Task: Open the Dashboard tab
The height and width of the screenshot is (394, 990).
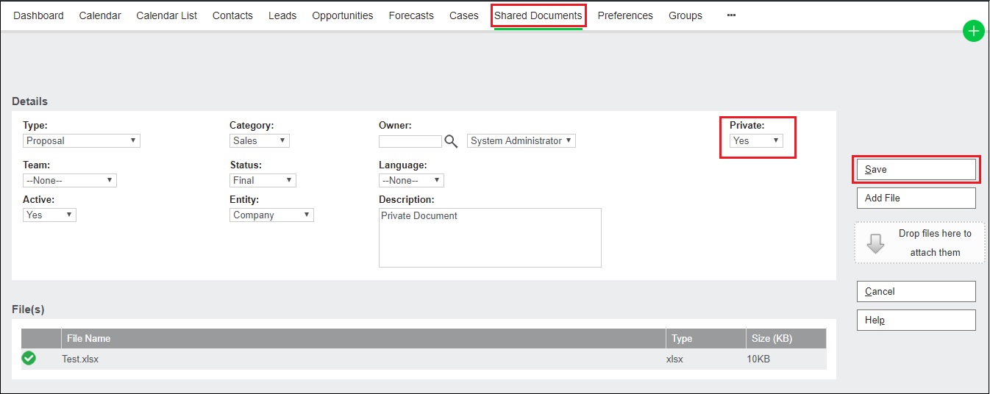Action: (38, 15)
